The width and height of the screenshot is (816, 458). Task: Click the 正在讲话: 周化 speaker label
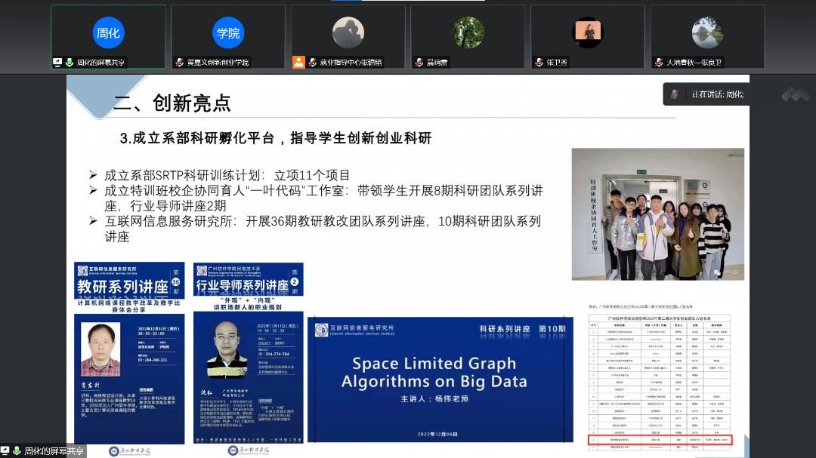[x=717, y=94]
